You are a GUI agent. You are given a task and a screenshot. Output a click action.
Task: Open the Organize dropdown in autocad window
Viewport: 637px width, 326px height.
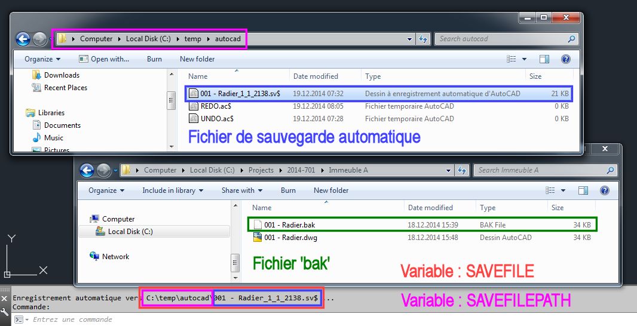(42, 59)
